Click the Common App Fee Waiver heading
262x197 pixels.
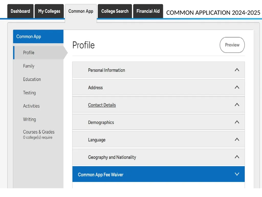click(x=101, y=175)
